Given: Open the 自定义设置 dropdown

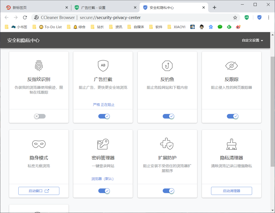Looking at the screenshot, I should [x=252, y=40].
